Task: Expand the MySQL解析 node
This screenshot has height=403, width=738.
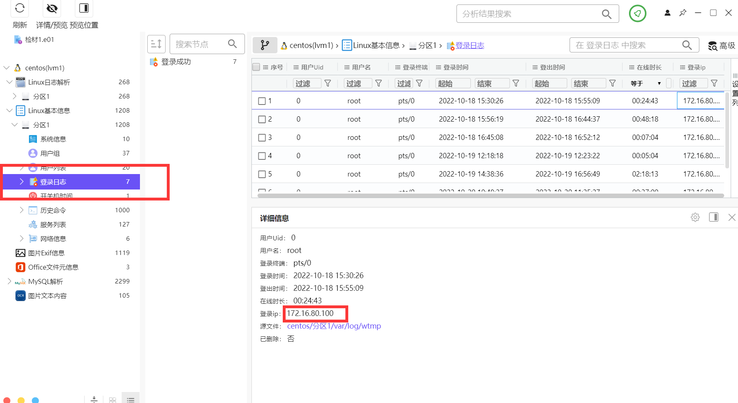Action: [9, 281]
